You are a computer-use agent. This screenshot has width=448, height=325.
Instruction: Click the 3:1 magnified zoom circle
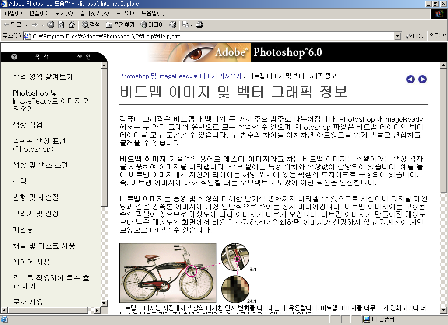click(x=235, y=257)
